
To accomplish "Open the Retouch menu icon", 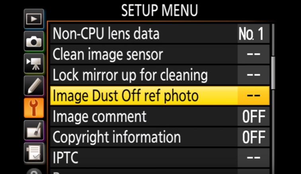I will tap(34, 130).
